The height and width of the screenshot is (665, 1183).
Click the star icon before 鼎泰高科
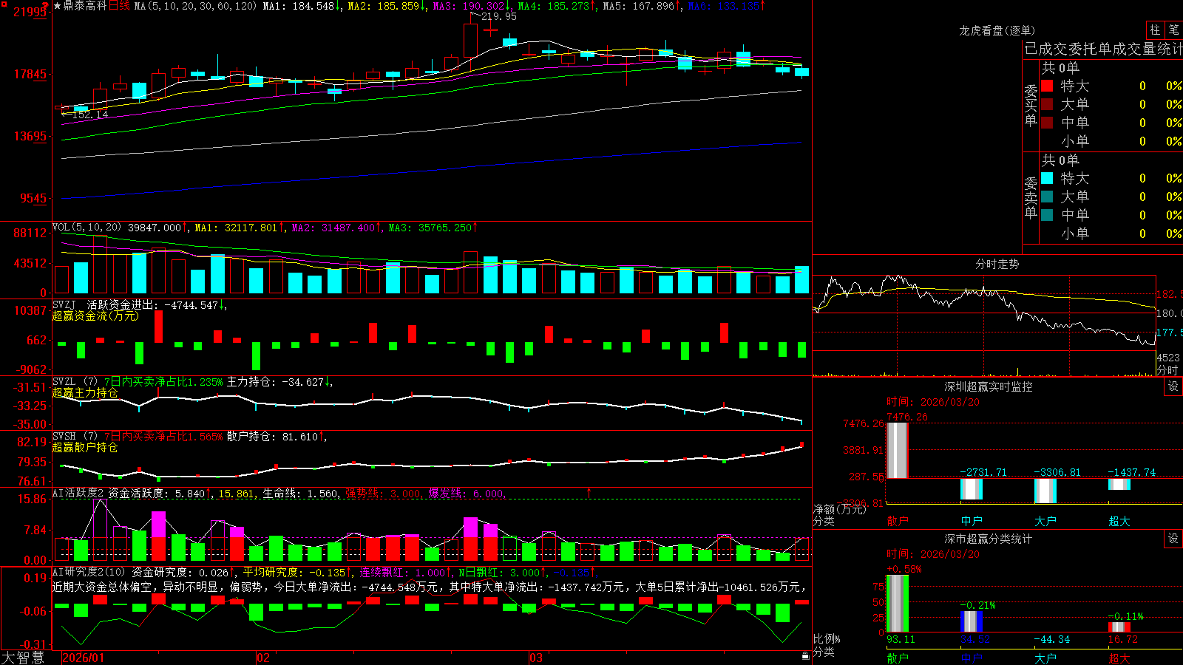pyautogui.click(x=58, y=6)
